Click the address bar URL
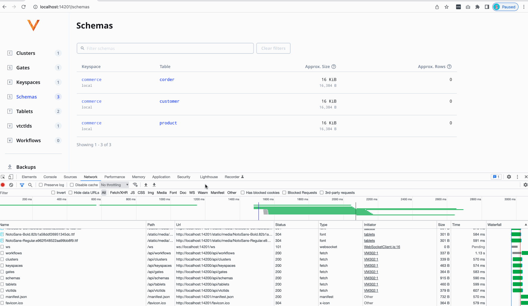Viewport: 528px width, 306px height. (x=65, y=7)
